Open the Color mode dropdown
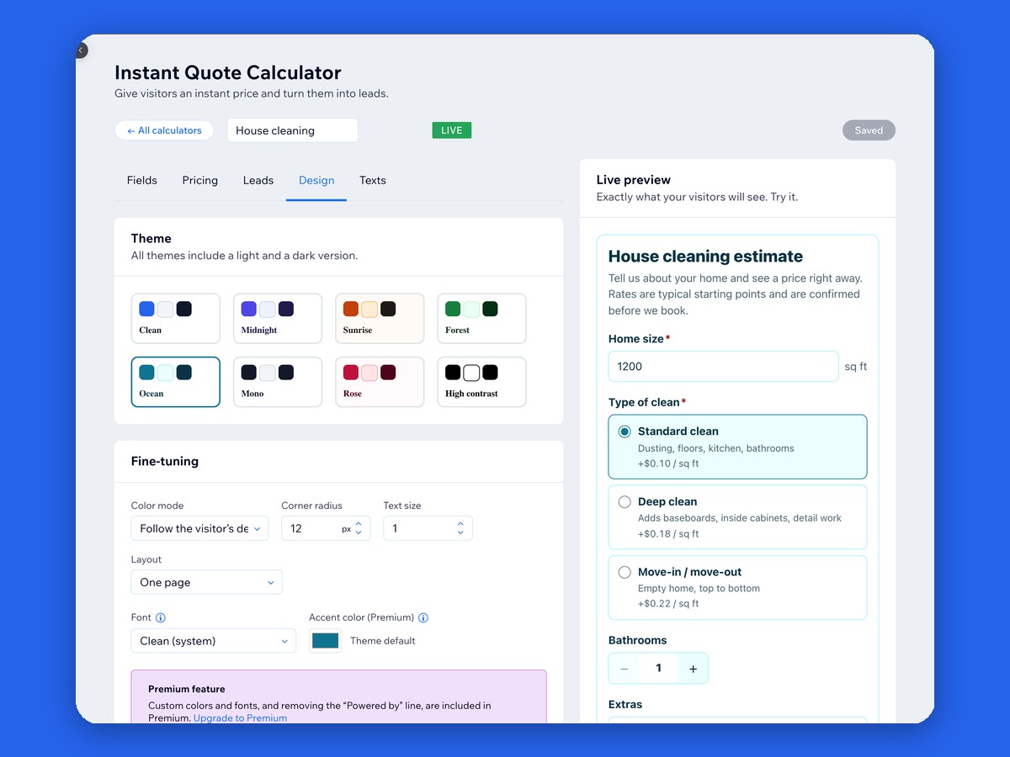 point(199,528)
